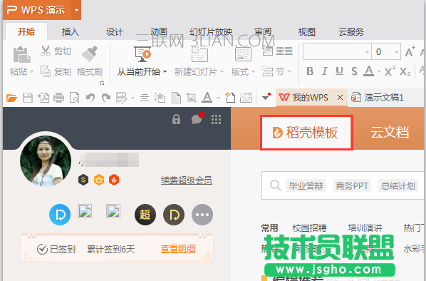Switch to the 插入 ribbon tab
The image size is (426, 281).
(x=71, y=32)
